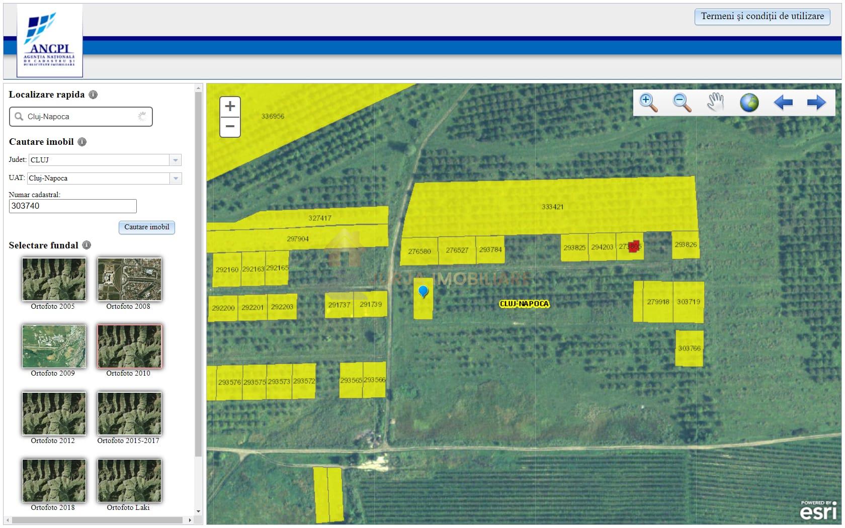This screenshot has width=845, height=528.
Task: Click the Localizare rapida search box
Action: pos(80,117)
